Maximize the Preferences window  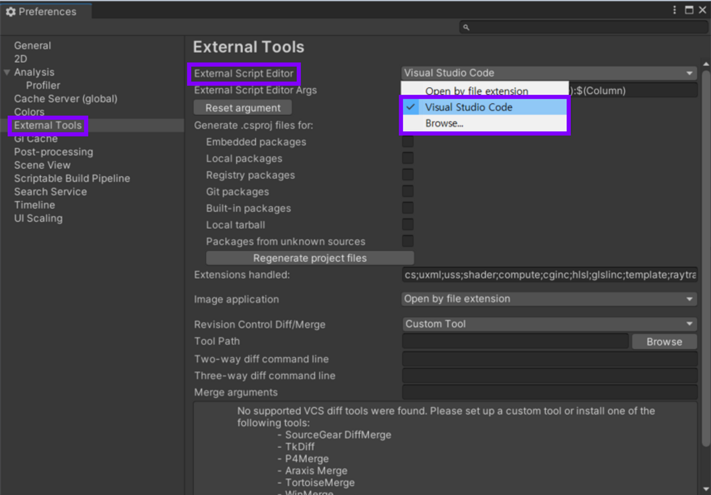pos(689,10)
